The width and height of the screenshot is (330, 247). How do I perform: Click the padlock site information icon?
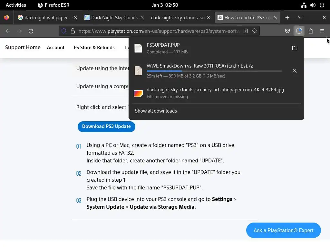pos(73,31)
